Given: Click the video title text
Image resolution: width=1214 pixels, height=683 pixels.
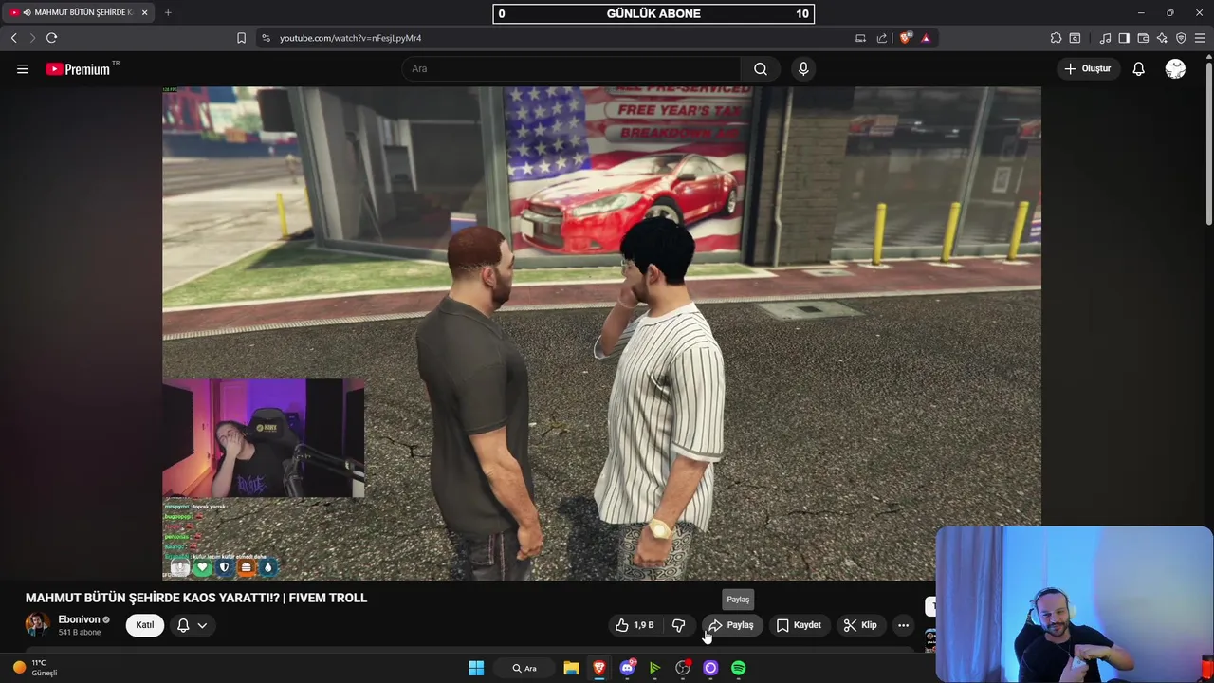Looking at the screenshot, I should point(196,598).
